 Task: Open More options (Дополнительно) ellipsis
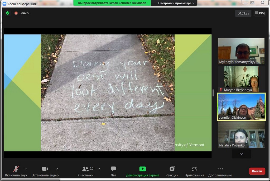tap(220, 169)
